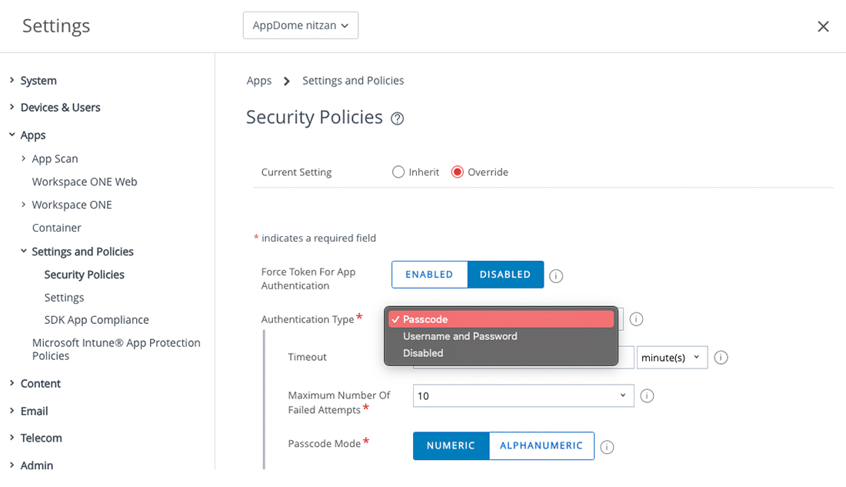Viewport: 846px width, 487px height.
Task: Open SDK App Compliance in sidebar
Action: 97,320
